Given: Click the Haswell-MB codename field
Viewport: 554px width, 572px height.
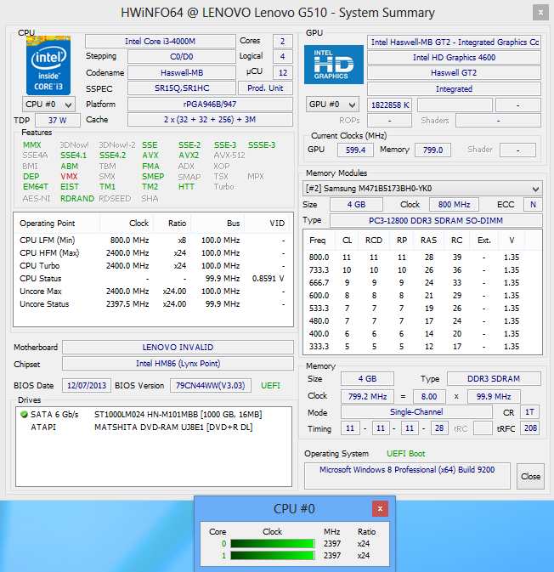Looking at the screenshot, I should point(182,72).
